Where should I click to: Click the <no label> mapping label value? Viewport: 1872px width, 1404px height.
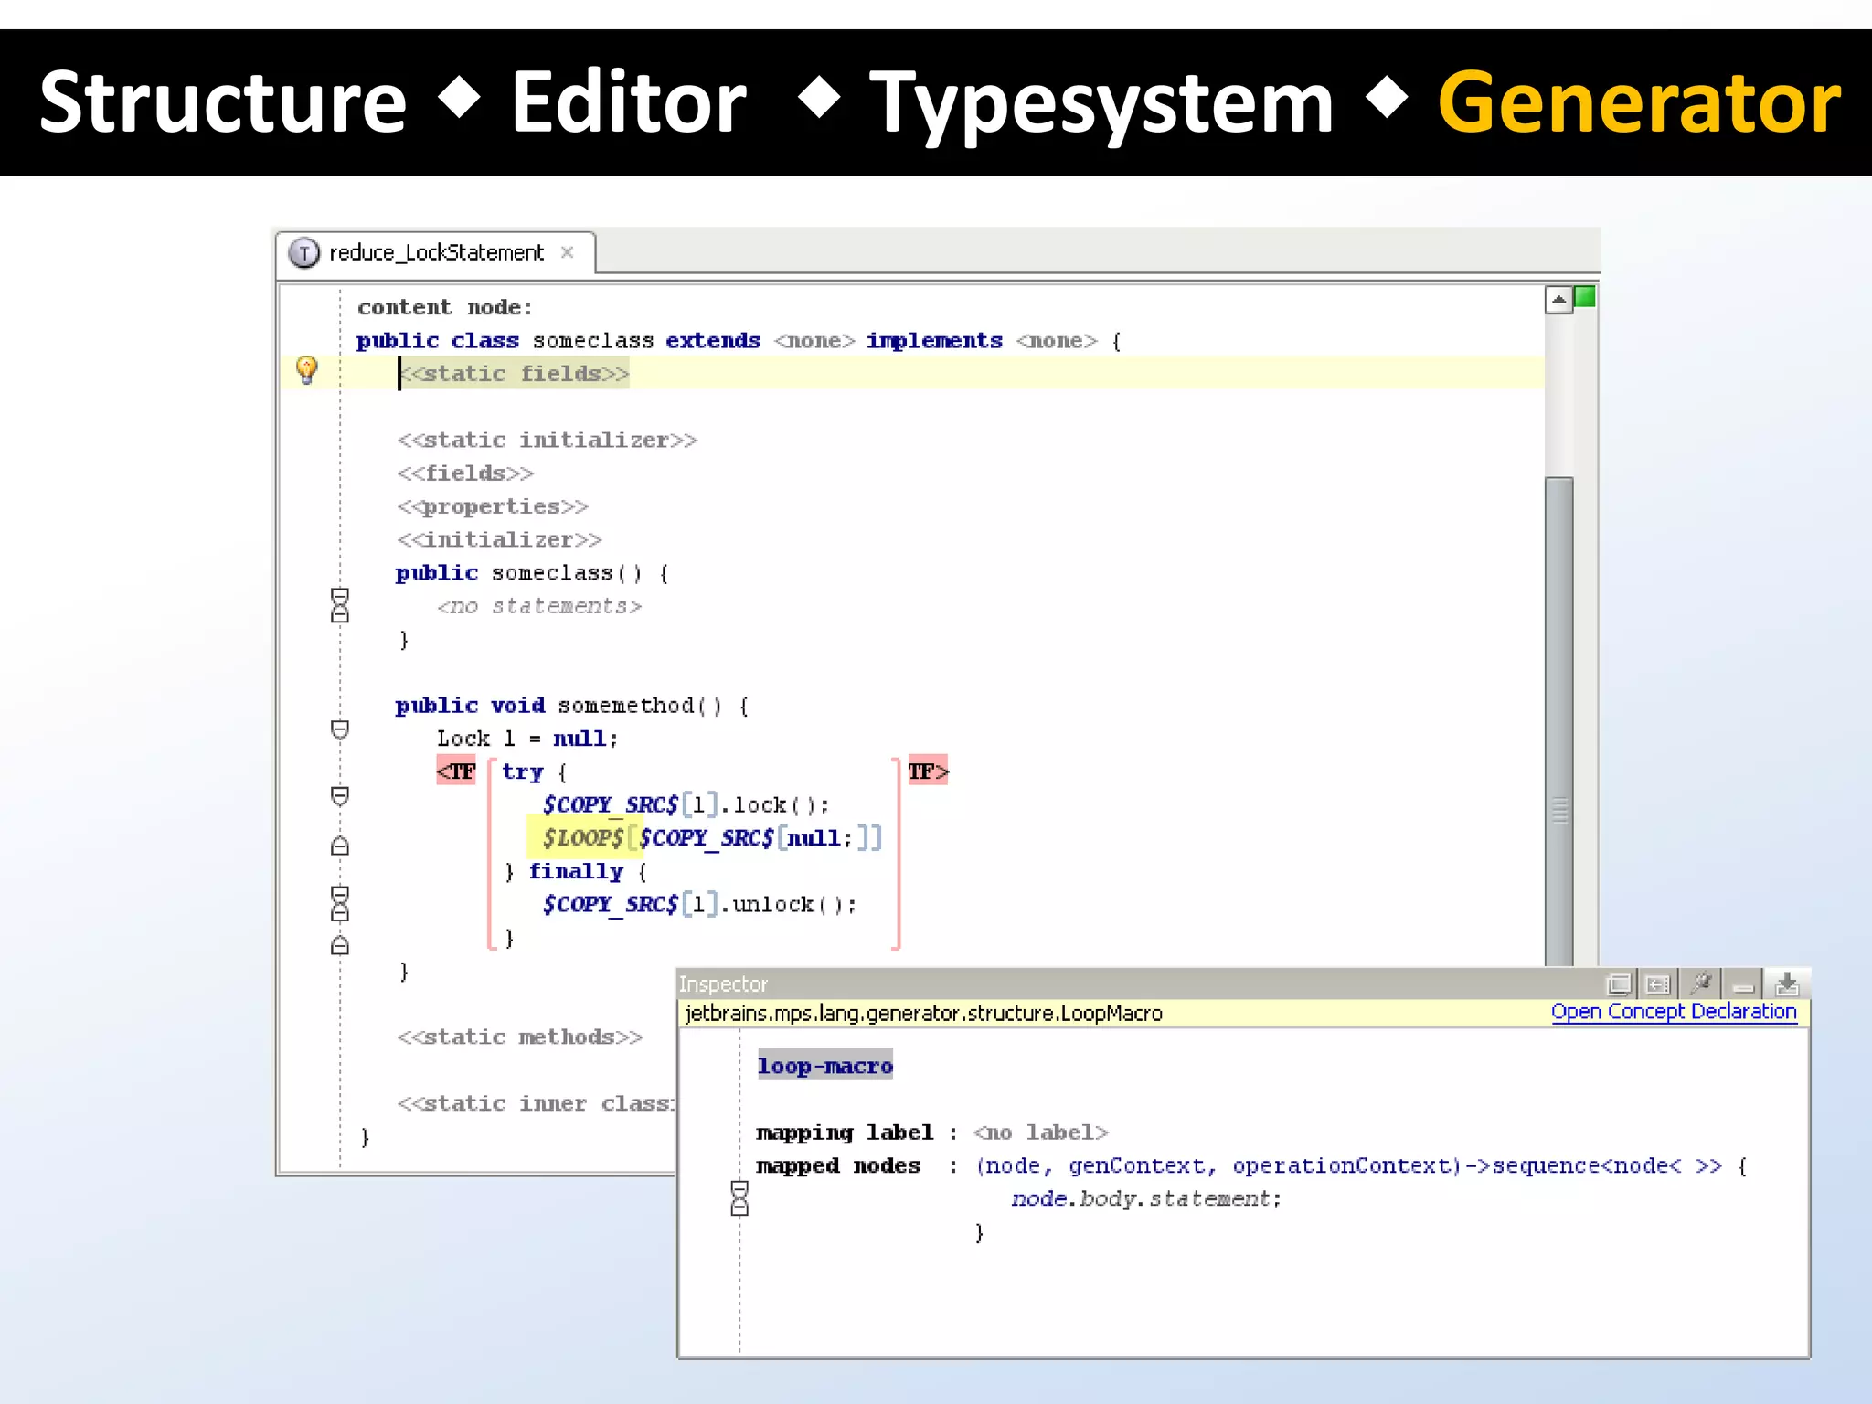click(x=1041, y=1133)
